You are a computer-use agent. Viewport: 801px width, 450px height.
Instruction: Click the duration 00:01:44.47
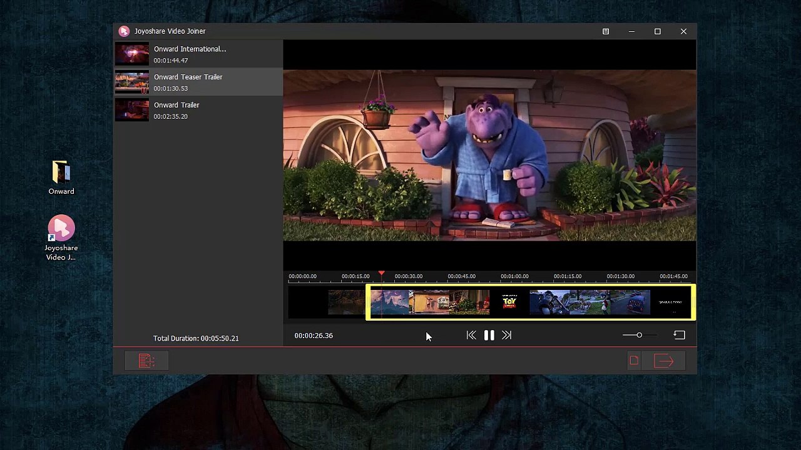click(171, 61)
